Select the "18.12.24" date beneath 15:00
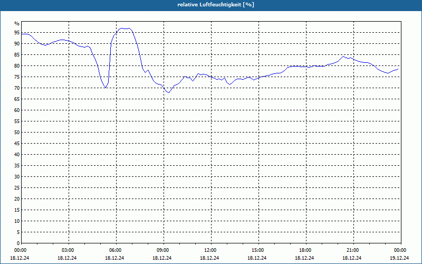 point(257,258)
